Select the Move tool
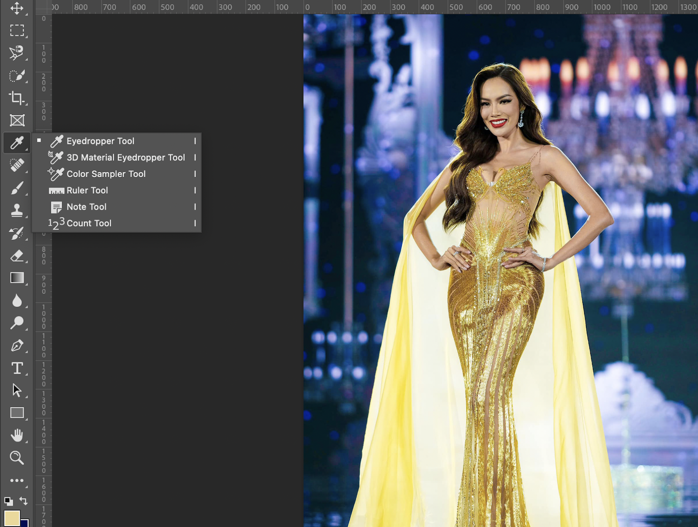Image resolution: width=698 pixels, height=527 pixels. tap(17, 8)
